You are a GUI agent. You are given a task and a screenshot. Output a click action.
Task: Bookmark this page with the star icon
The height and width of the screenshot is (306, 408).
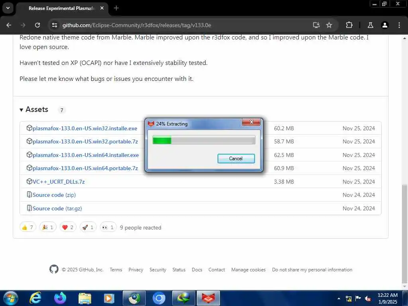[329, 25]
